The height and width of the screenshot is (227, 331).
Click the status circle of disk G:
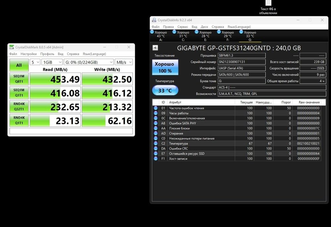pyautogui.click(x=241, y=32)
